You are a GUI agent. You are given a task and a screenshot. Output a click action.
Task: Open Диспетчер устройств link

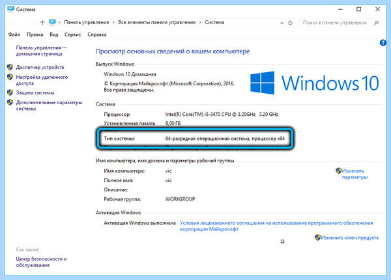click(x=40, y=67)
